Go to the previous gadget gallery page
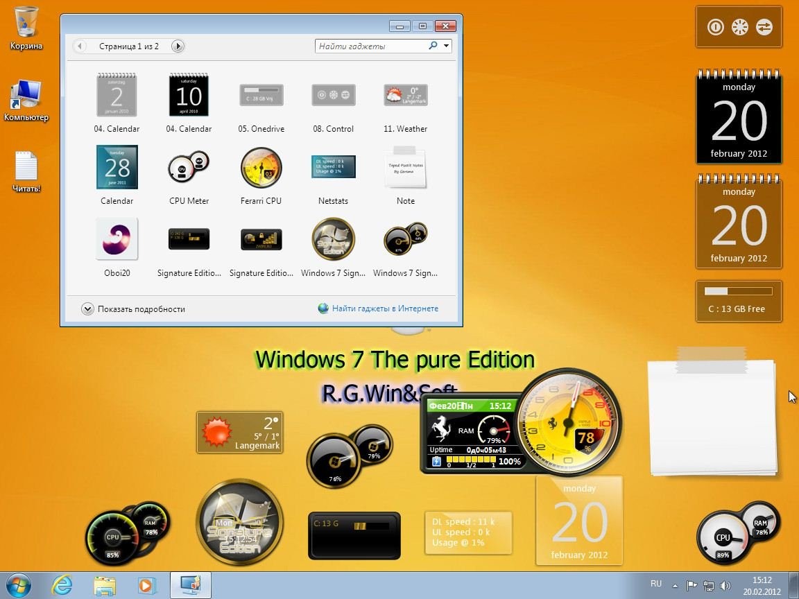 (x=80, y=46)
